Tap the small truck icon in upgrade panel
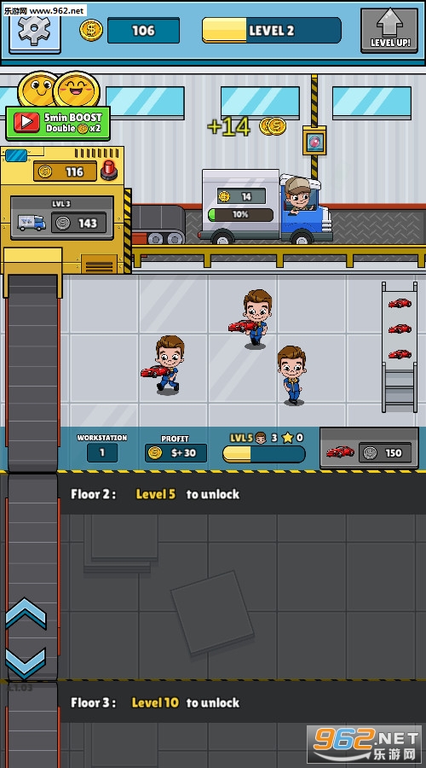Viewport: 426px width, 768px height. tap(32, 223)
